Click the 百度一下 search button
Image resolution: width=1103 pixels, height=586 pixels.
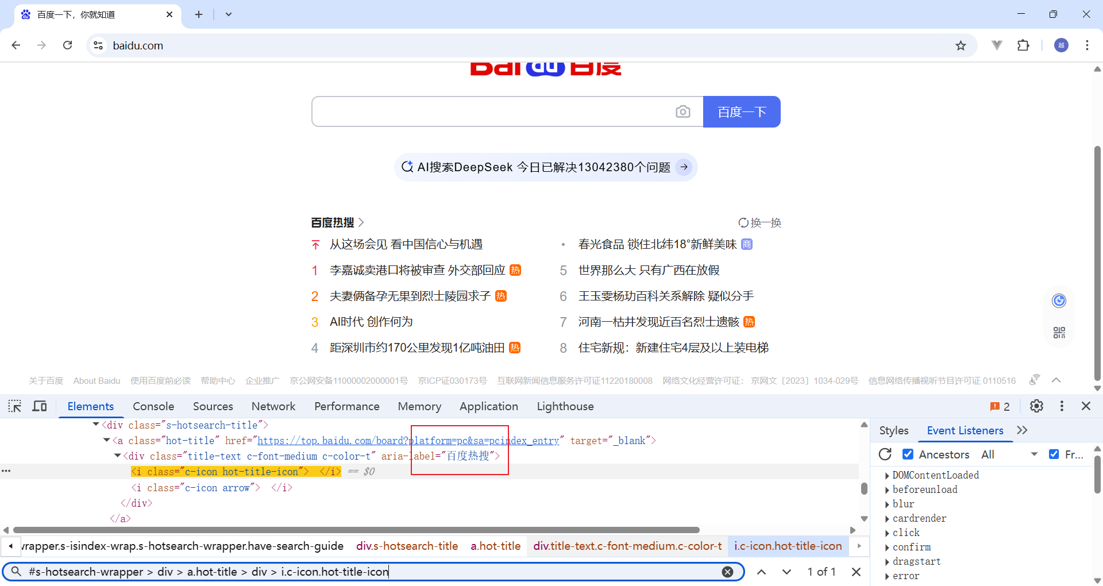(x=742, y=111)
